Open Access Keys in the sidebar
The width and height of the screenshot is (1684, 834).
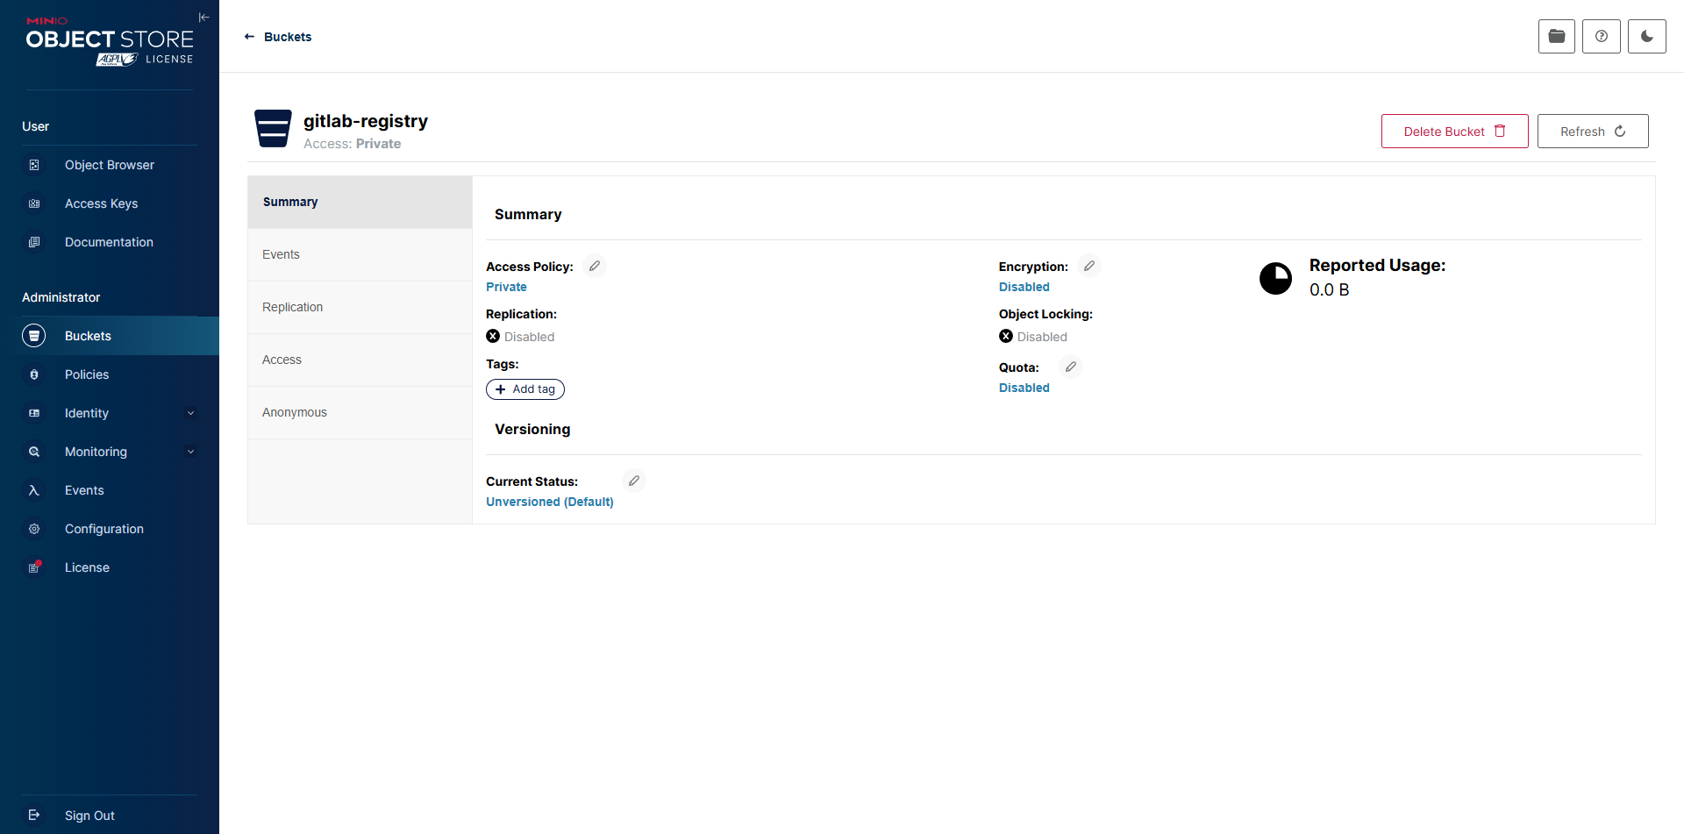tap(101, 203)
